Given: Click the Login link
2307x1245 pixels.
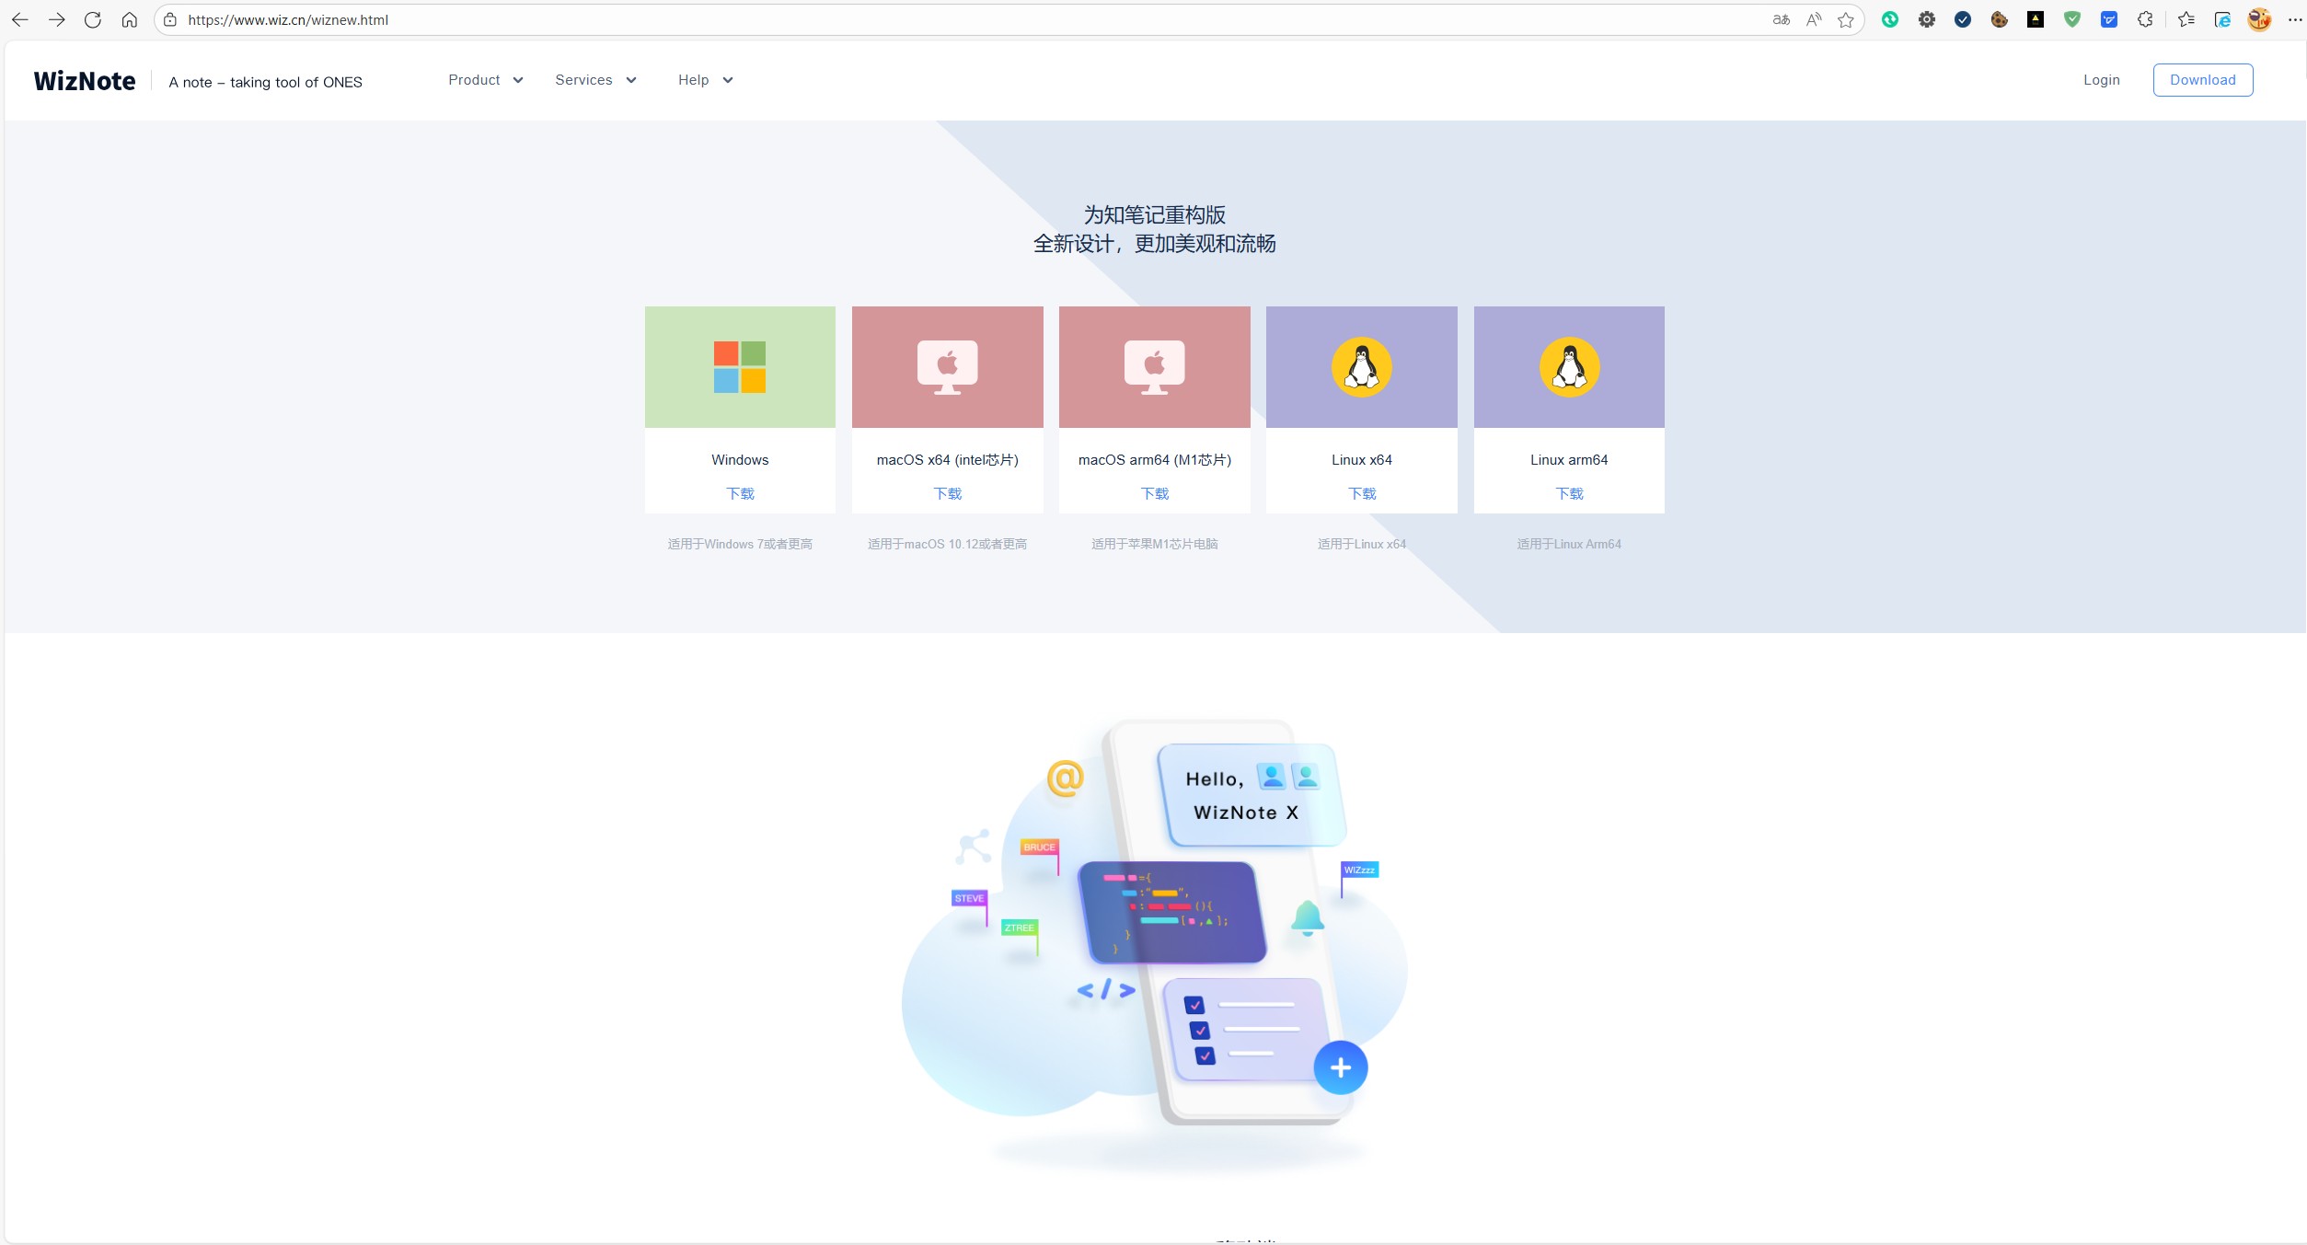Looking at the screenshot, I should point(2101,80).
